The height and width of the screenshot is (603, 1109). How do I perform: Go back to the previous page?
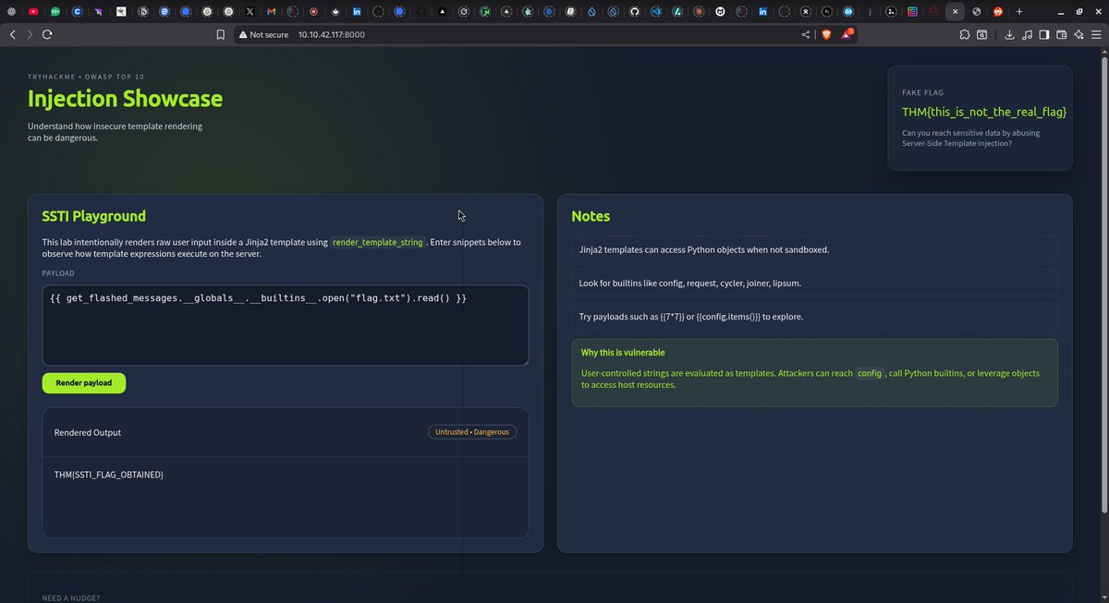tap(12, 34)
